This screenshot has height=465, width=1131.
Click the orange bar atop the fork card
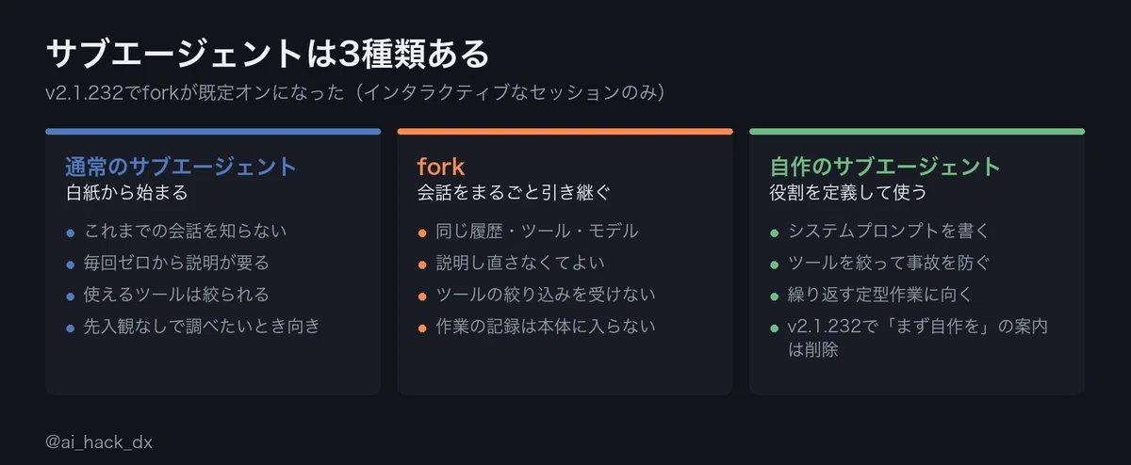565,131
